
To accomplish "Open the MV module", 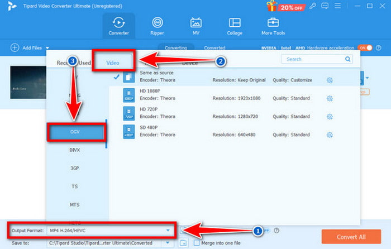I will [195, 26].
